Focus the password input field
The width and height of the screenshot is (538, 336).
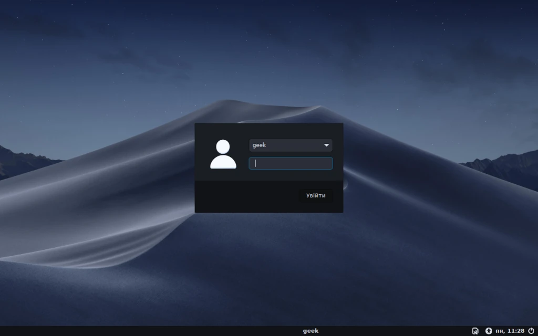click(291, 163)
